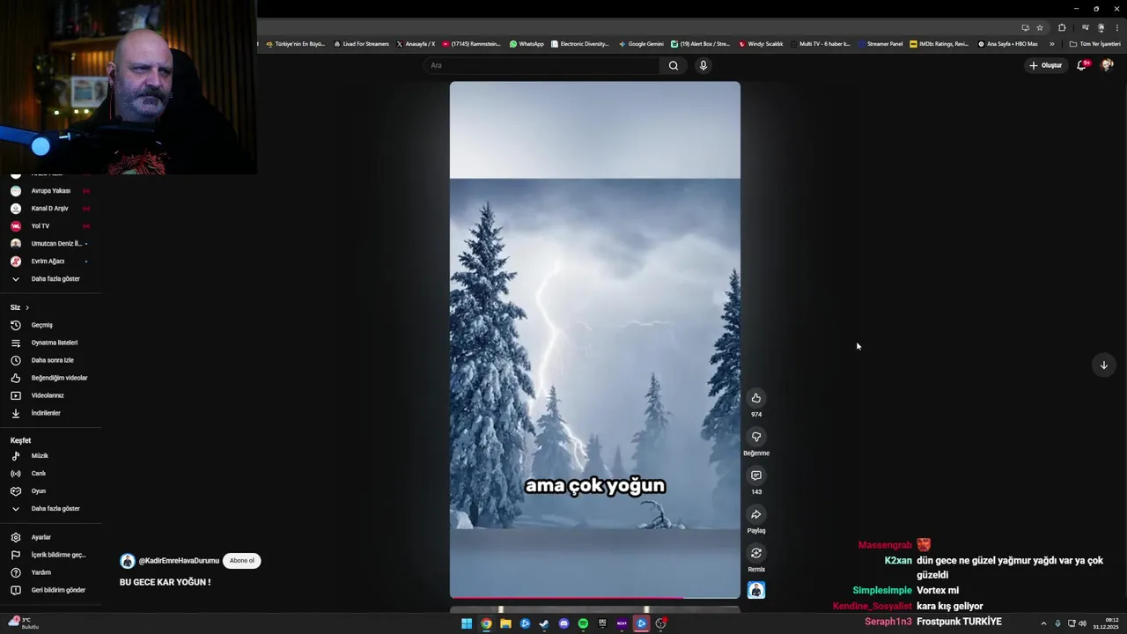
Task: Open the Streamer Panel bookmark
Action: pos(880,44)
